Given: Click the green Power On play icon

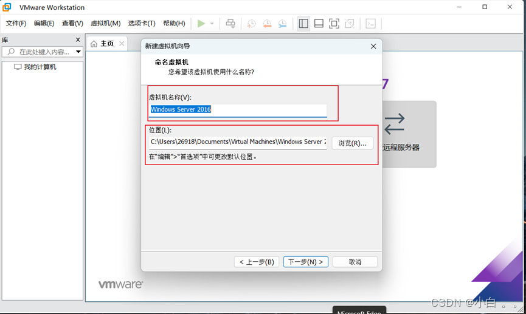Looking at the screenshot, I should (201, 24).
